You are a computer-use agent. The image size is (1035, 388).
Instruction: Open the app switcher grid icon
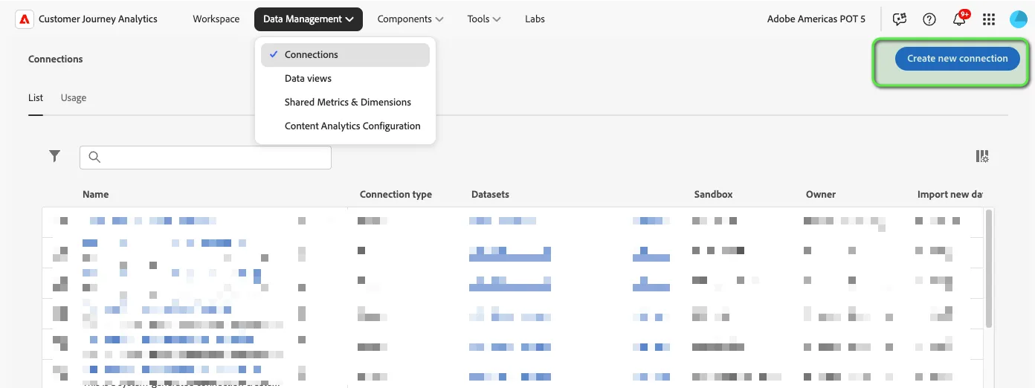[989, 19]
